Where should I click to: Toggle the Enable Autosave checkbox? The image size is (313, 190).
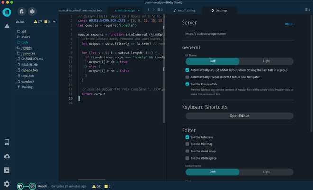[187, 137]
